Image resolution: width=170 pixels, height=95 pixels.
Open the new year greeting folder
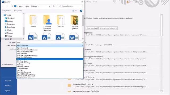(x=75, y=22)
